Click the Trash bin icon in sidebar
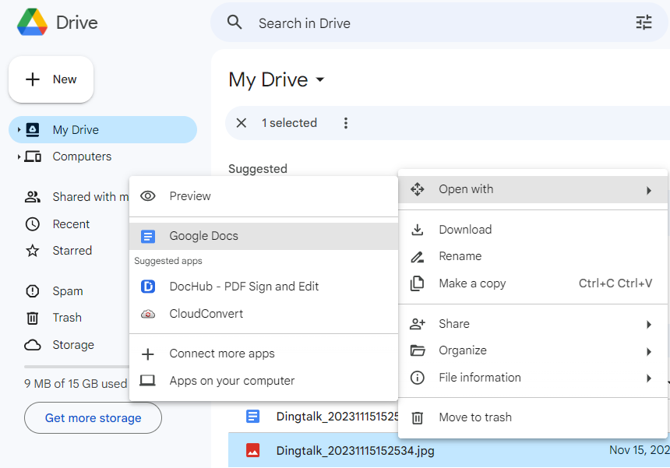670x468 pixels. 33,318
